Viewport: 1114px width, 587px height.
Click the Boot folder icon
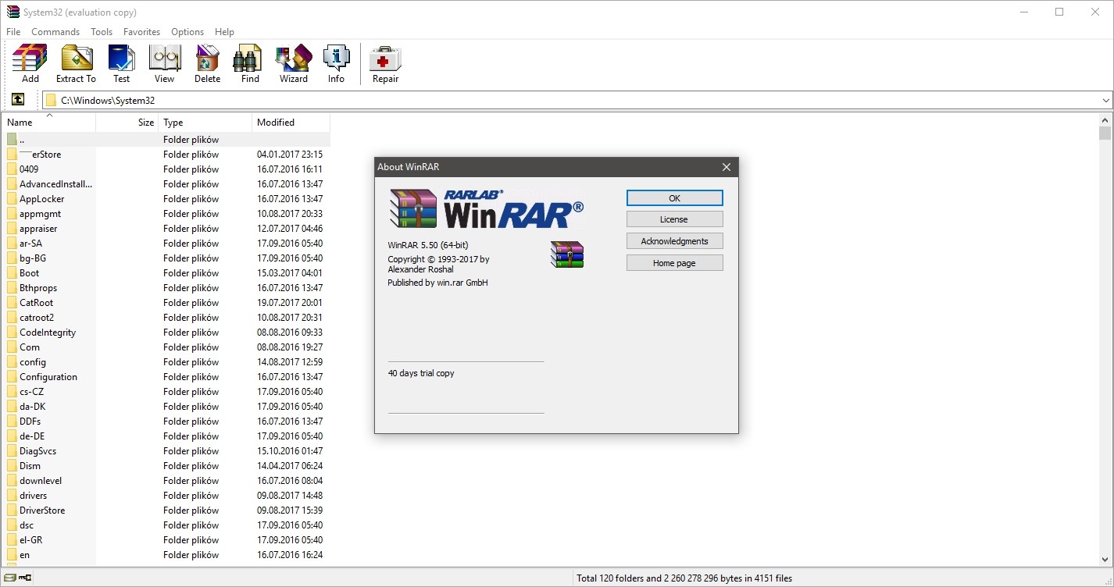[x=12, y=273]
